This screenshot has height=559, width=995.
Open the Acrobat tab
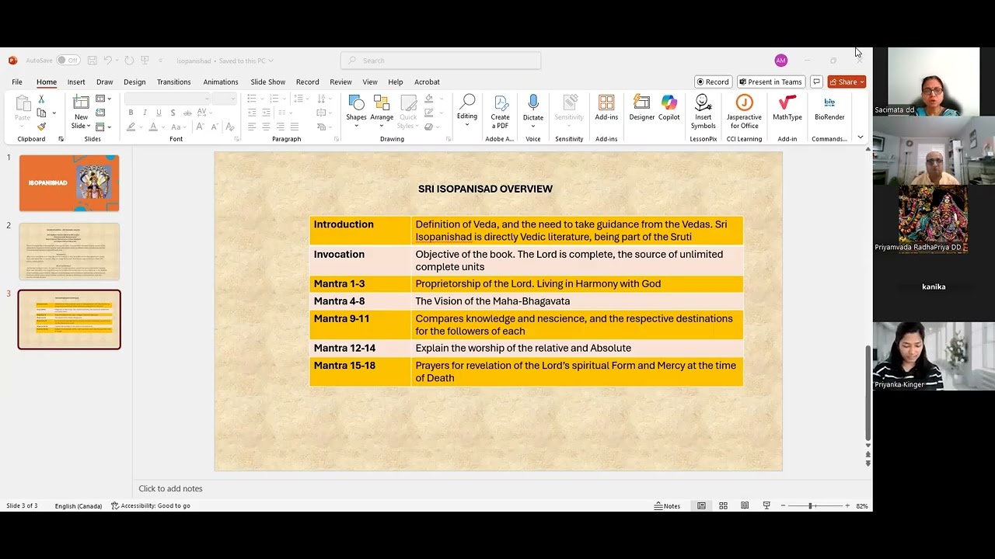427,82
